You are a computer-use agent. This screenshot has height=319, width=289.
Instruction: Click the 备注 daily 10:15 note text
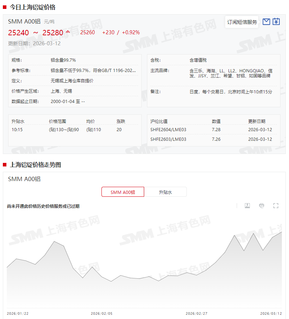click(231, 92)
